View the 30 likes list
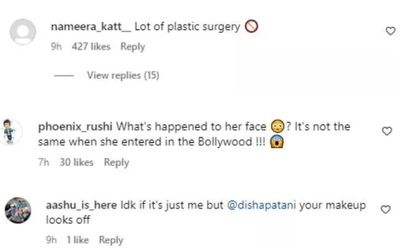406x252 pixels. 76,162
